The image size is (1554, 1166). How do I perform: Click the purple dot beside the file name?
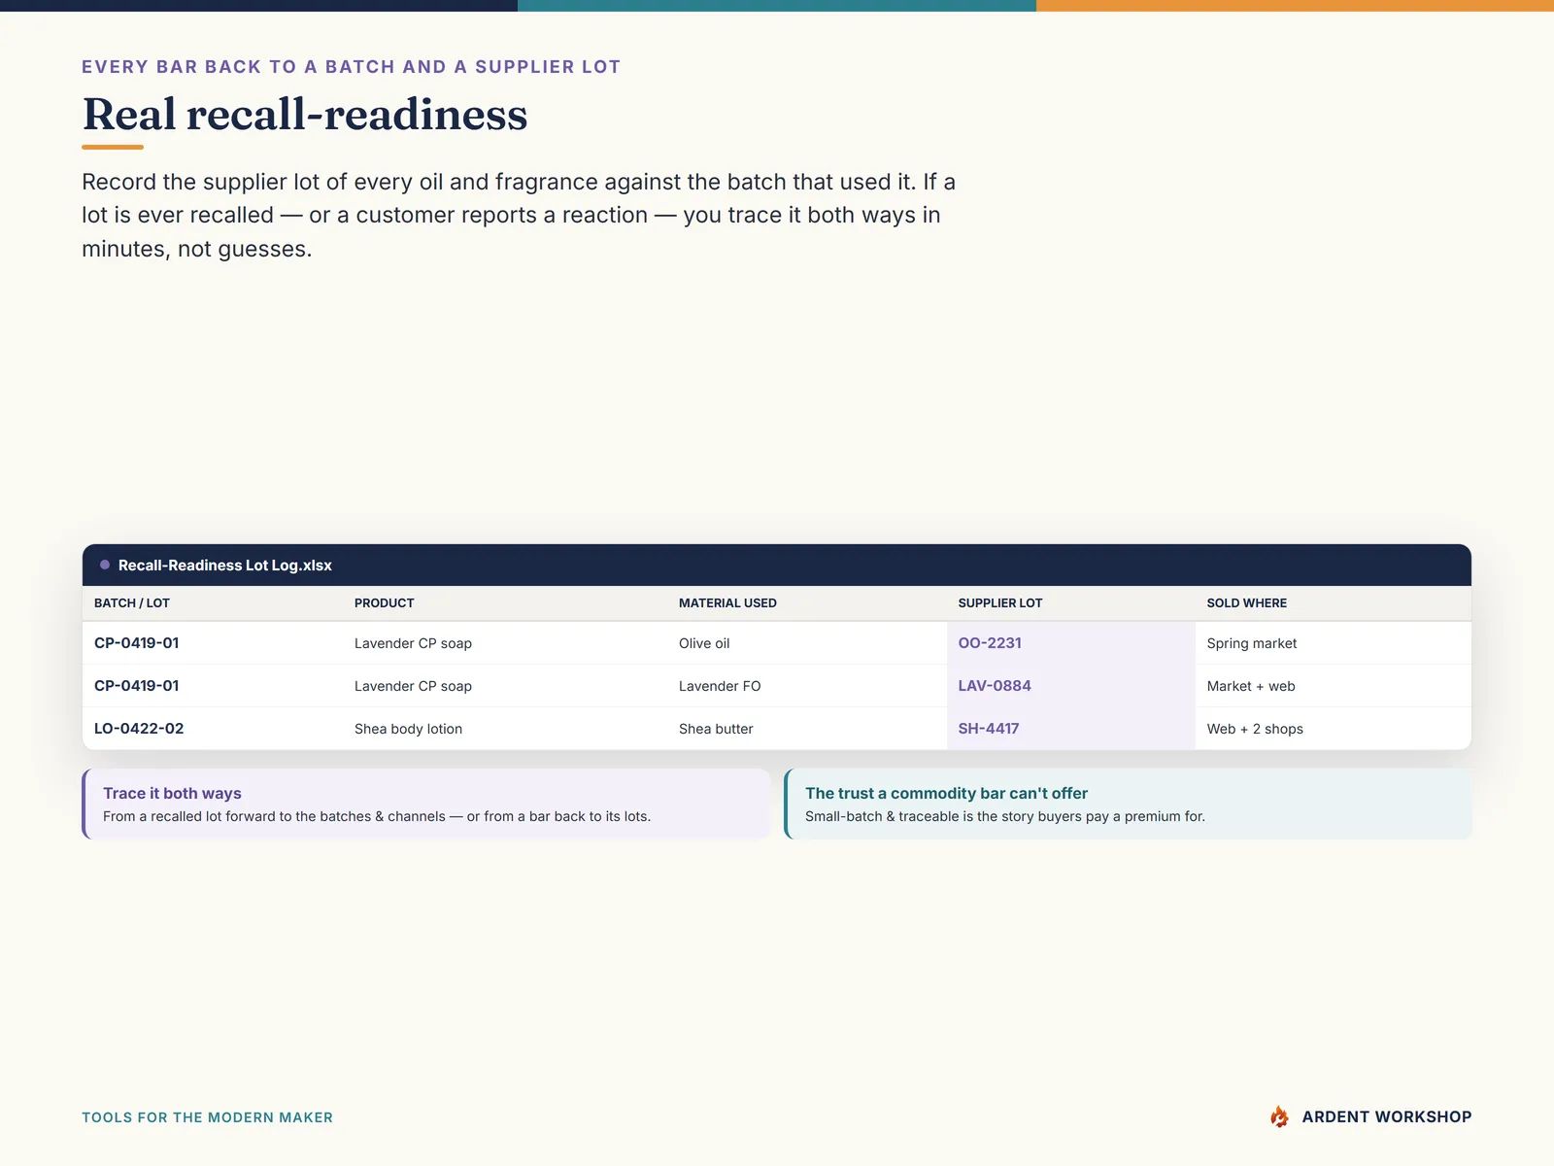[105, 565]
